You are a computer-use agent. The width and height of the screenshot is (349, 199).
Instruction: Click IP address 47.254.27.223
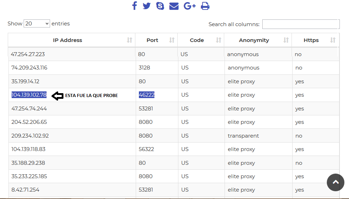click(x=28, y=54)
